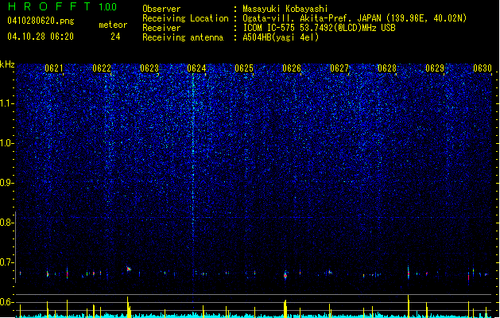
Task: Click the 0621 time marker
Action: (54, 68)
